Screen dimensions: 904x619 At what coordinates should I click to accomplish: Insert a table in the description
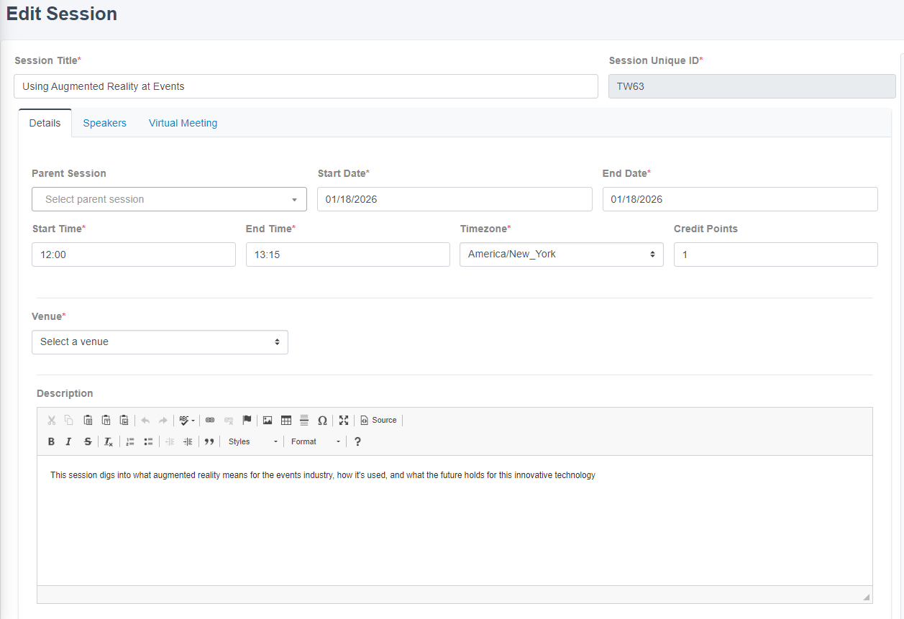point(286,421)
